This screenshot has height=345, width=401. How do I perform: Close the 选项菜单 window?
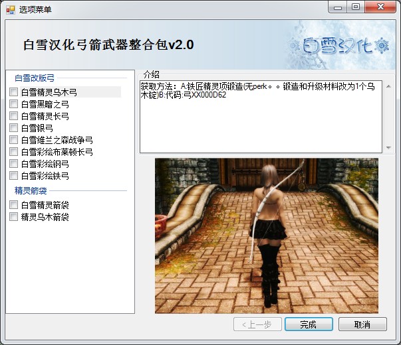click(380, 7)
